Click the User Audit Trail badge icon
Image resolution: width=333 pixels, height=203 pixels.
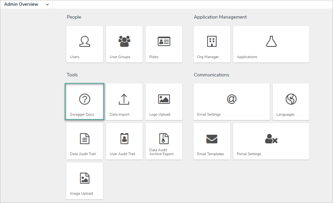click(x=124, y=139)
